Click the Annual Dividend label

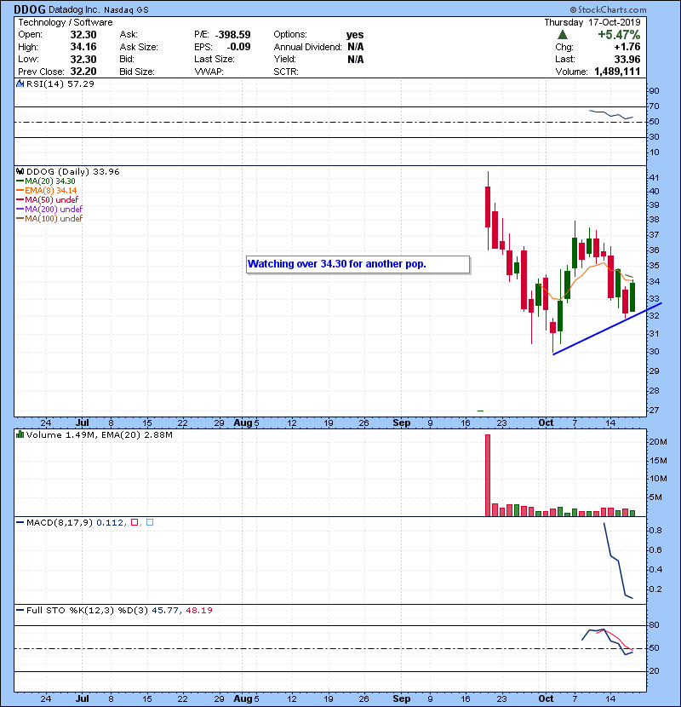click(x=308, y=47)
